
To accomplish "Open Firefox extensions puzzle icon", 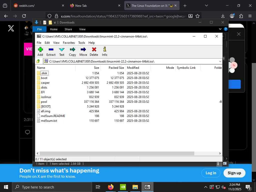I will coord(241,16).
